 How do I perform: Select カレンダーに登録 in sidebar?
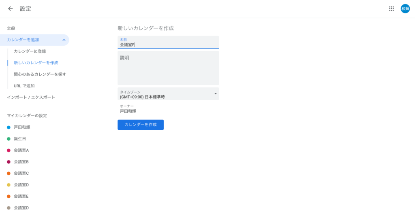30,51
